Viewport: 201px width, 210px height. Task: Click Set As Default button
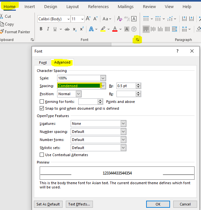48,204
